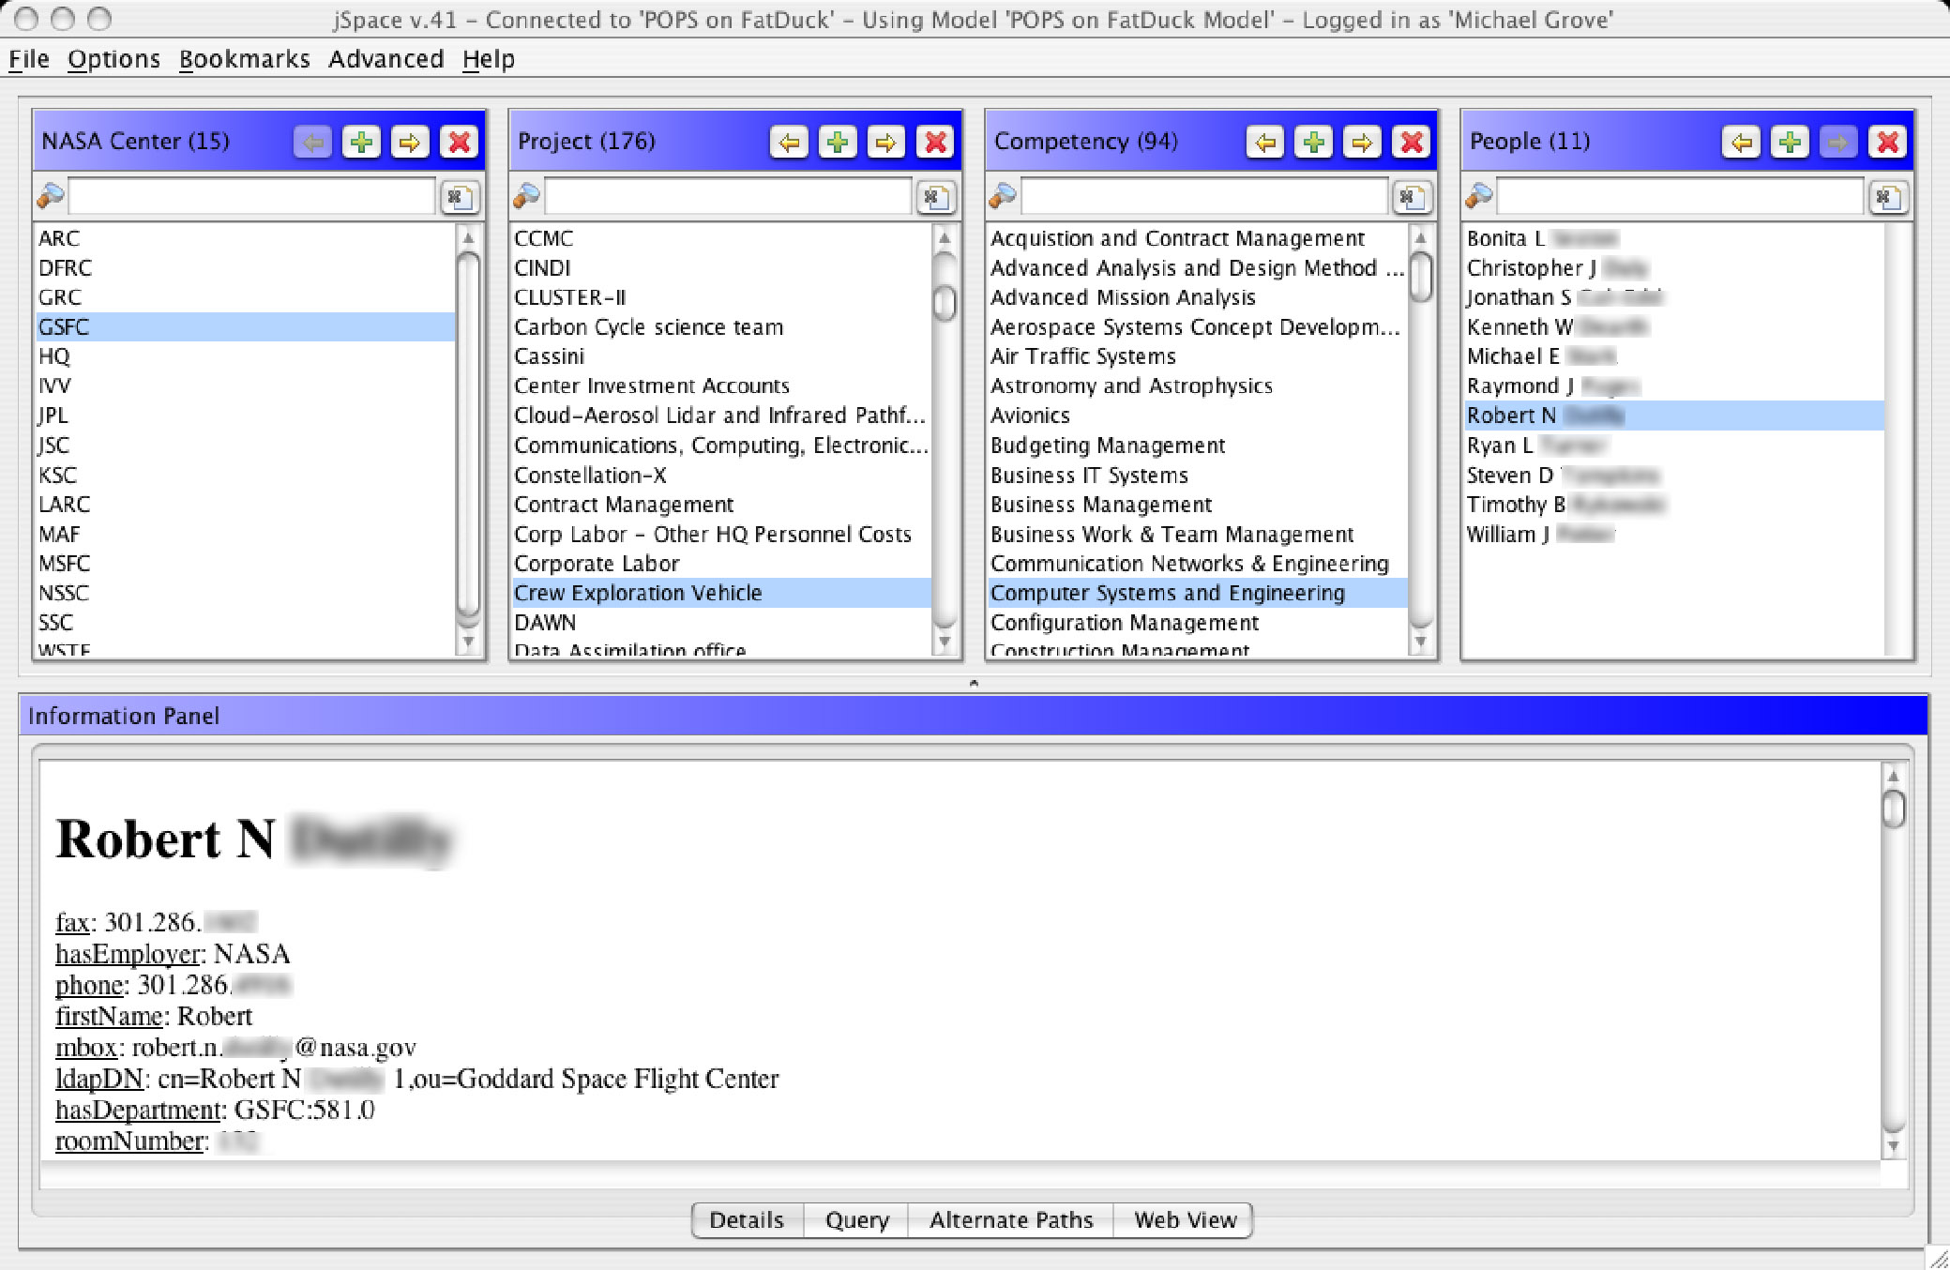
Task: Click the green plus icon in People panel
Action: pyautogui.click(x=1790, y=142)
